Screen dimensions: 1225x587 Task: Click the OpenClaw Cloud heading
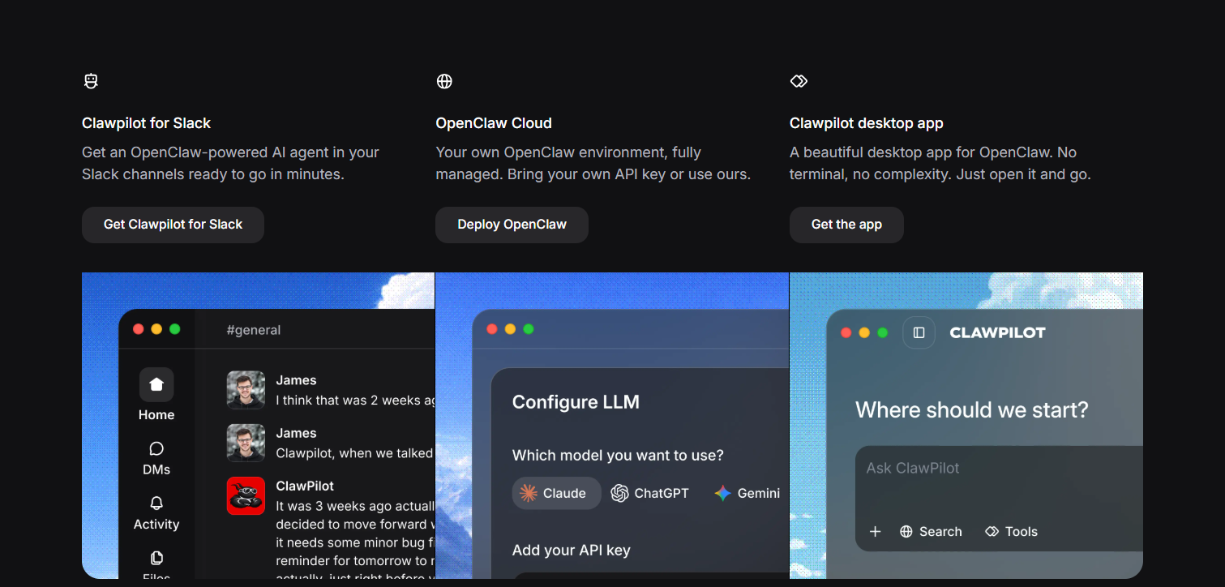(x=494, y=123)
